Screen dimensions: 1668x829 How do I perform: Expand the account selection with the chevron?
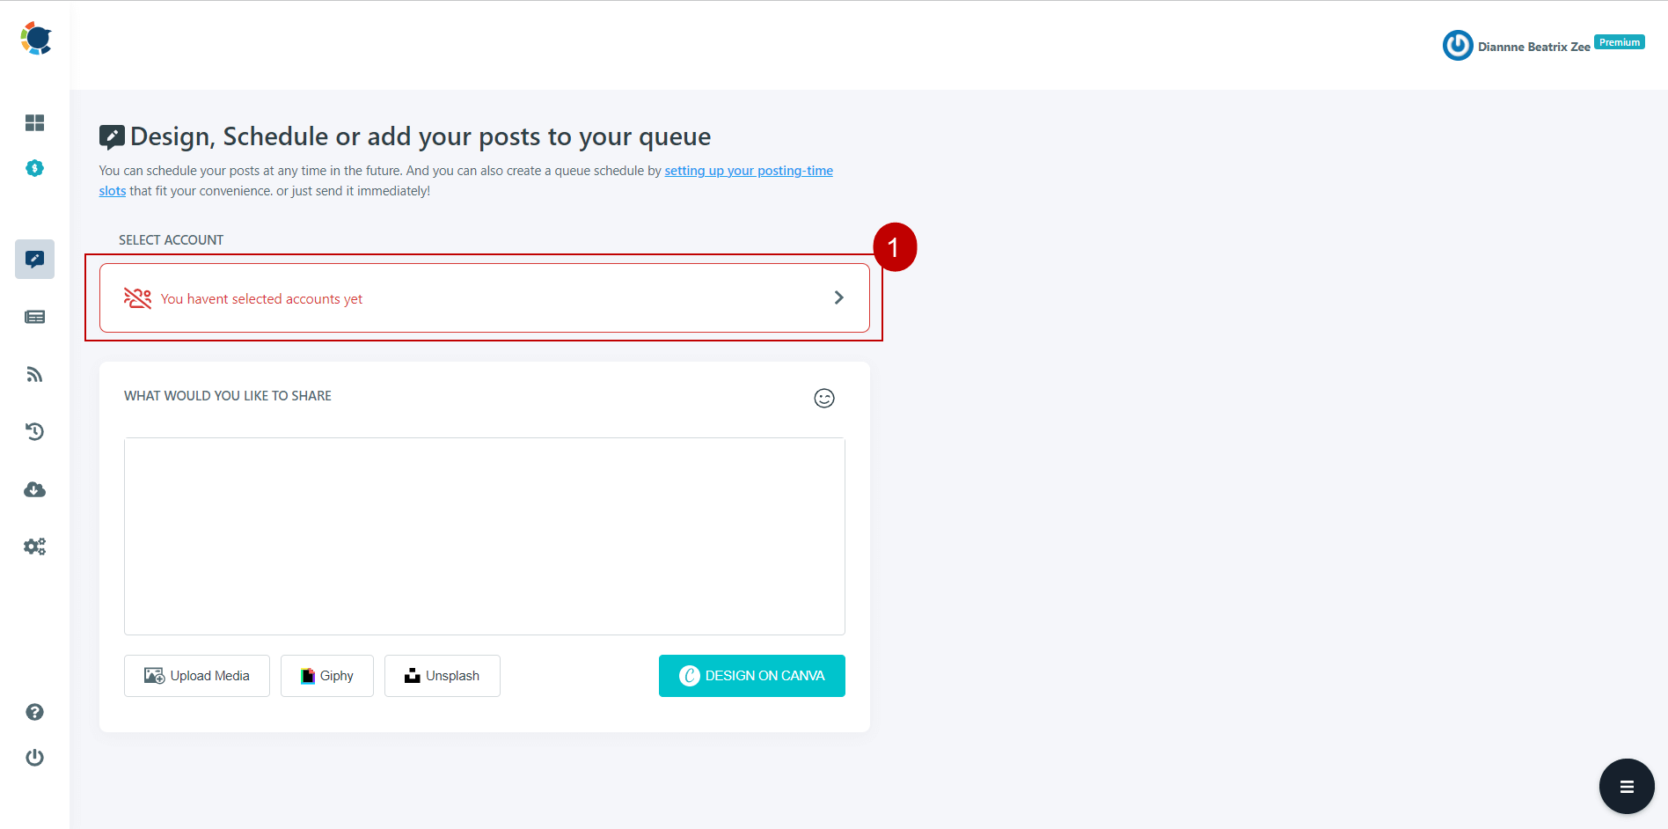tap(838, 297)
